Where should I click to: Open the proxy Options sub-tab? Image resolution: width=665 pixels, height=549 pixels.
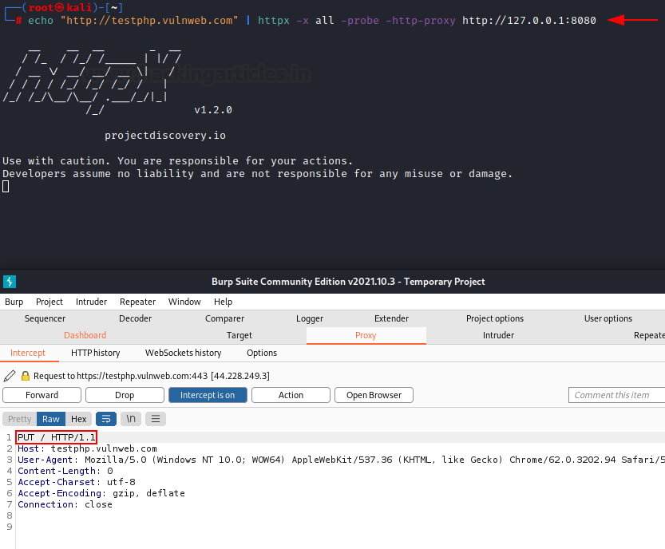tap(262, 353)
